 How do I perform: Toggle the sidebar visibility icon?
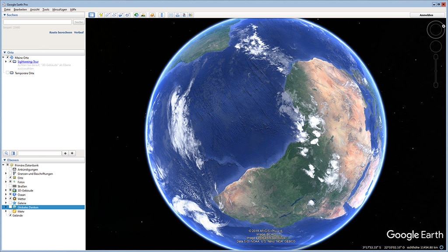91,15
